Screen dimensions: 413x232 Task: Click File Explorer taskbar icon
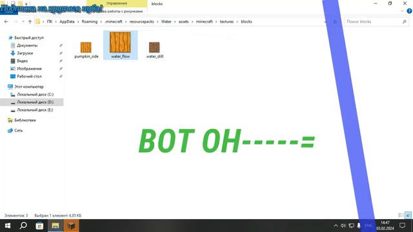click(x=55, y=226)
